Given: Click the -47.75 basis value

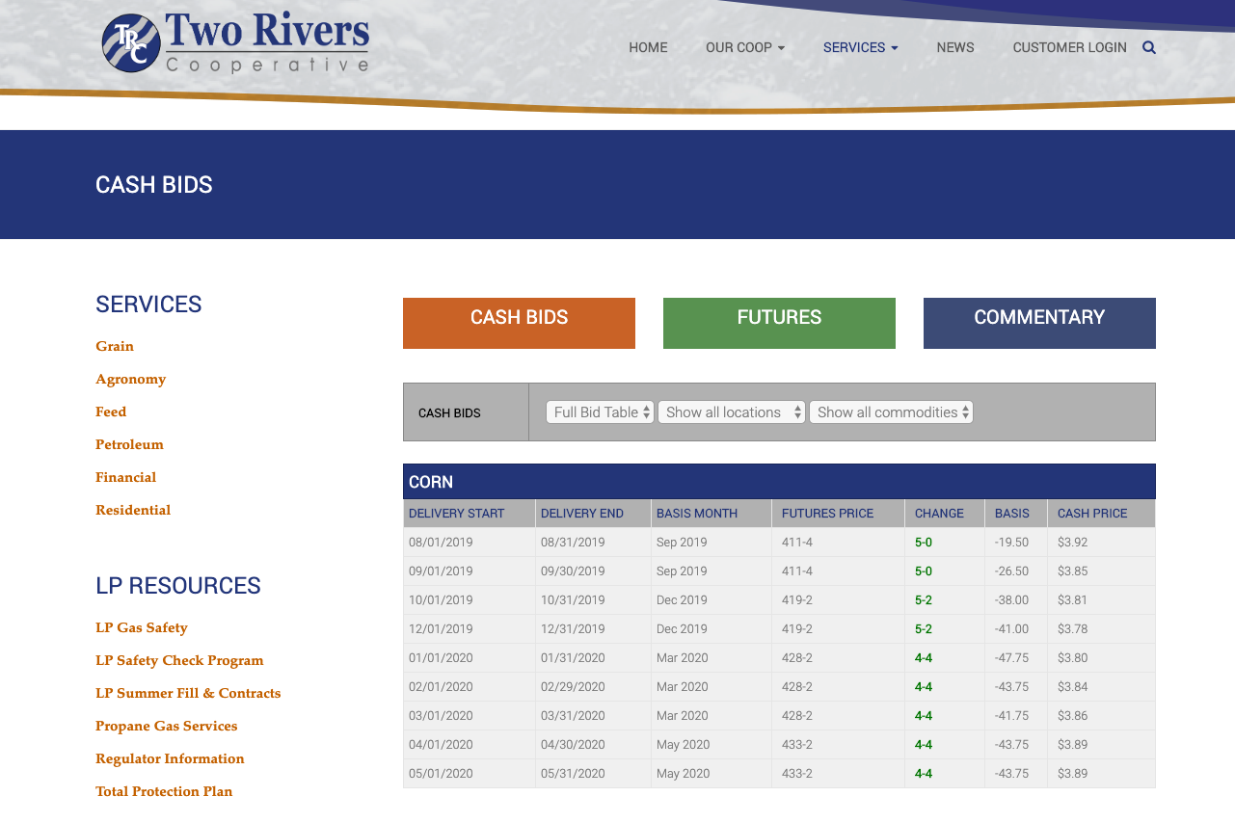Looking at the screenshot, I should [1011, 658].
